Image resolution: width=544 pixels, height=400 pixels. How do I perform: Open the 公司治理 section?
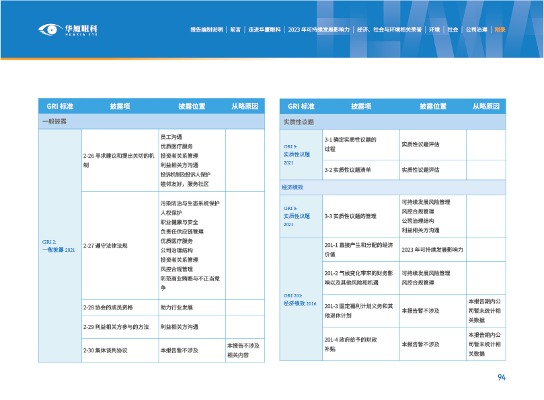(x=477, y=30)
